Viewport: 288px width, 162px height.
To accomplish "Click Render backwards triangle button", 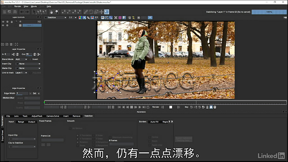I will click(162, 107).
